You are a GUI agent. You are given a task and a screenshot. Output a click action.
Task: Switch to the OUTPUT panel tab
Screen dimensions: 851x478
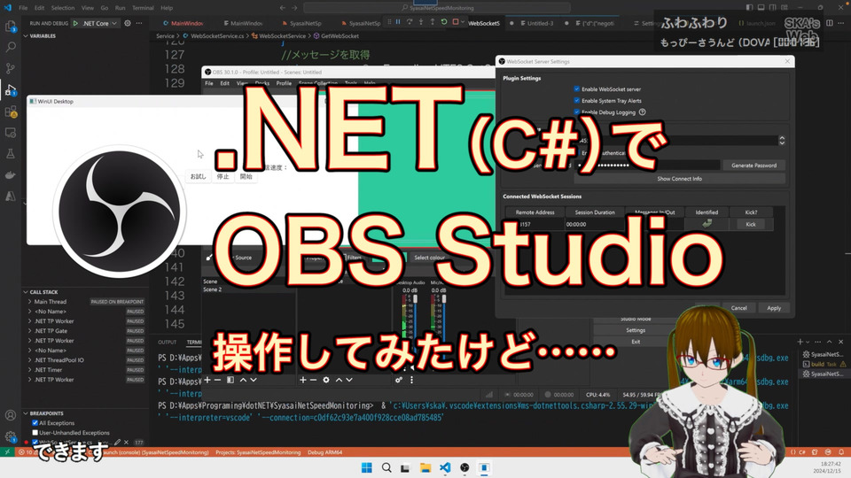click(x=168, y=342)
